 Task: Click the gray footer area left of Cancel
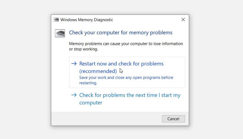[x=106, y=118]
